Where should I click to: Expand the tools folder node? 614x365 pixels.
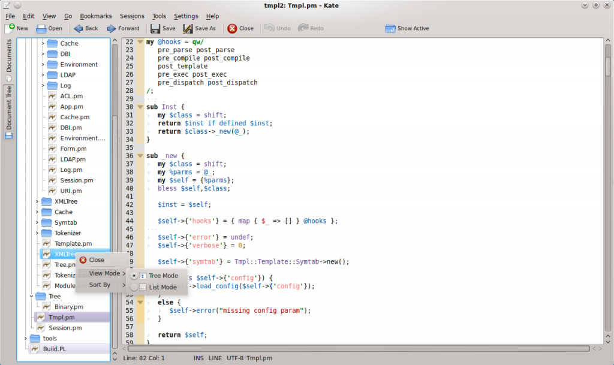click(26, 339)
